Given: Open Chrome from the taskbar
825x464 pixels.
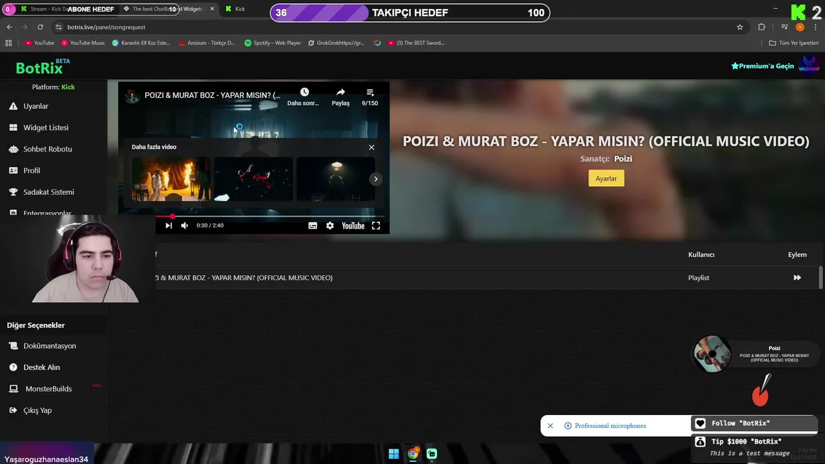Looking at the screenshot, I should tap(413, 454).
